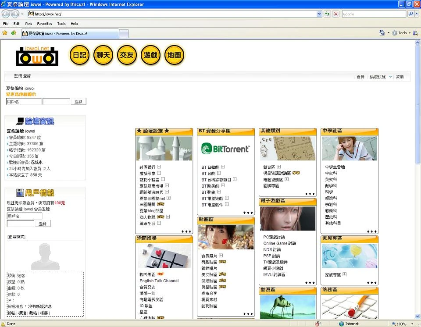Click the 交友 yellow round icon
Screen dimensions: 421x327
[127, 55]
